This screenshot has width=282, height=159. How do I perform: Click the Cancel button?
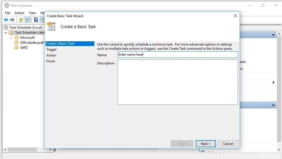[x=228, y=144]
